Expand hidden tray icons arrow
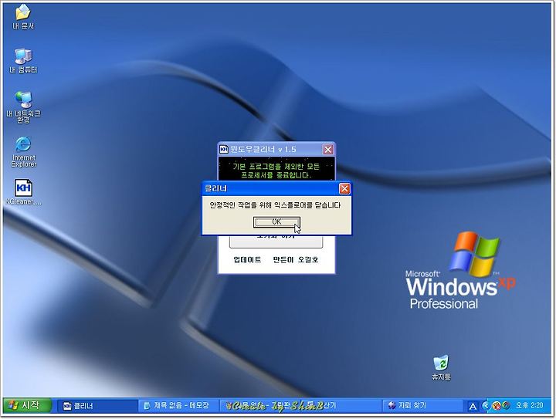This screenshot has width=556, height=419. [486, 406]
